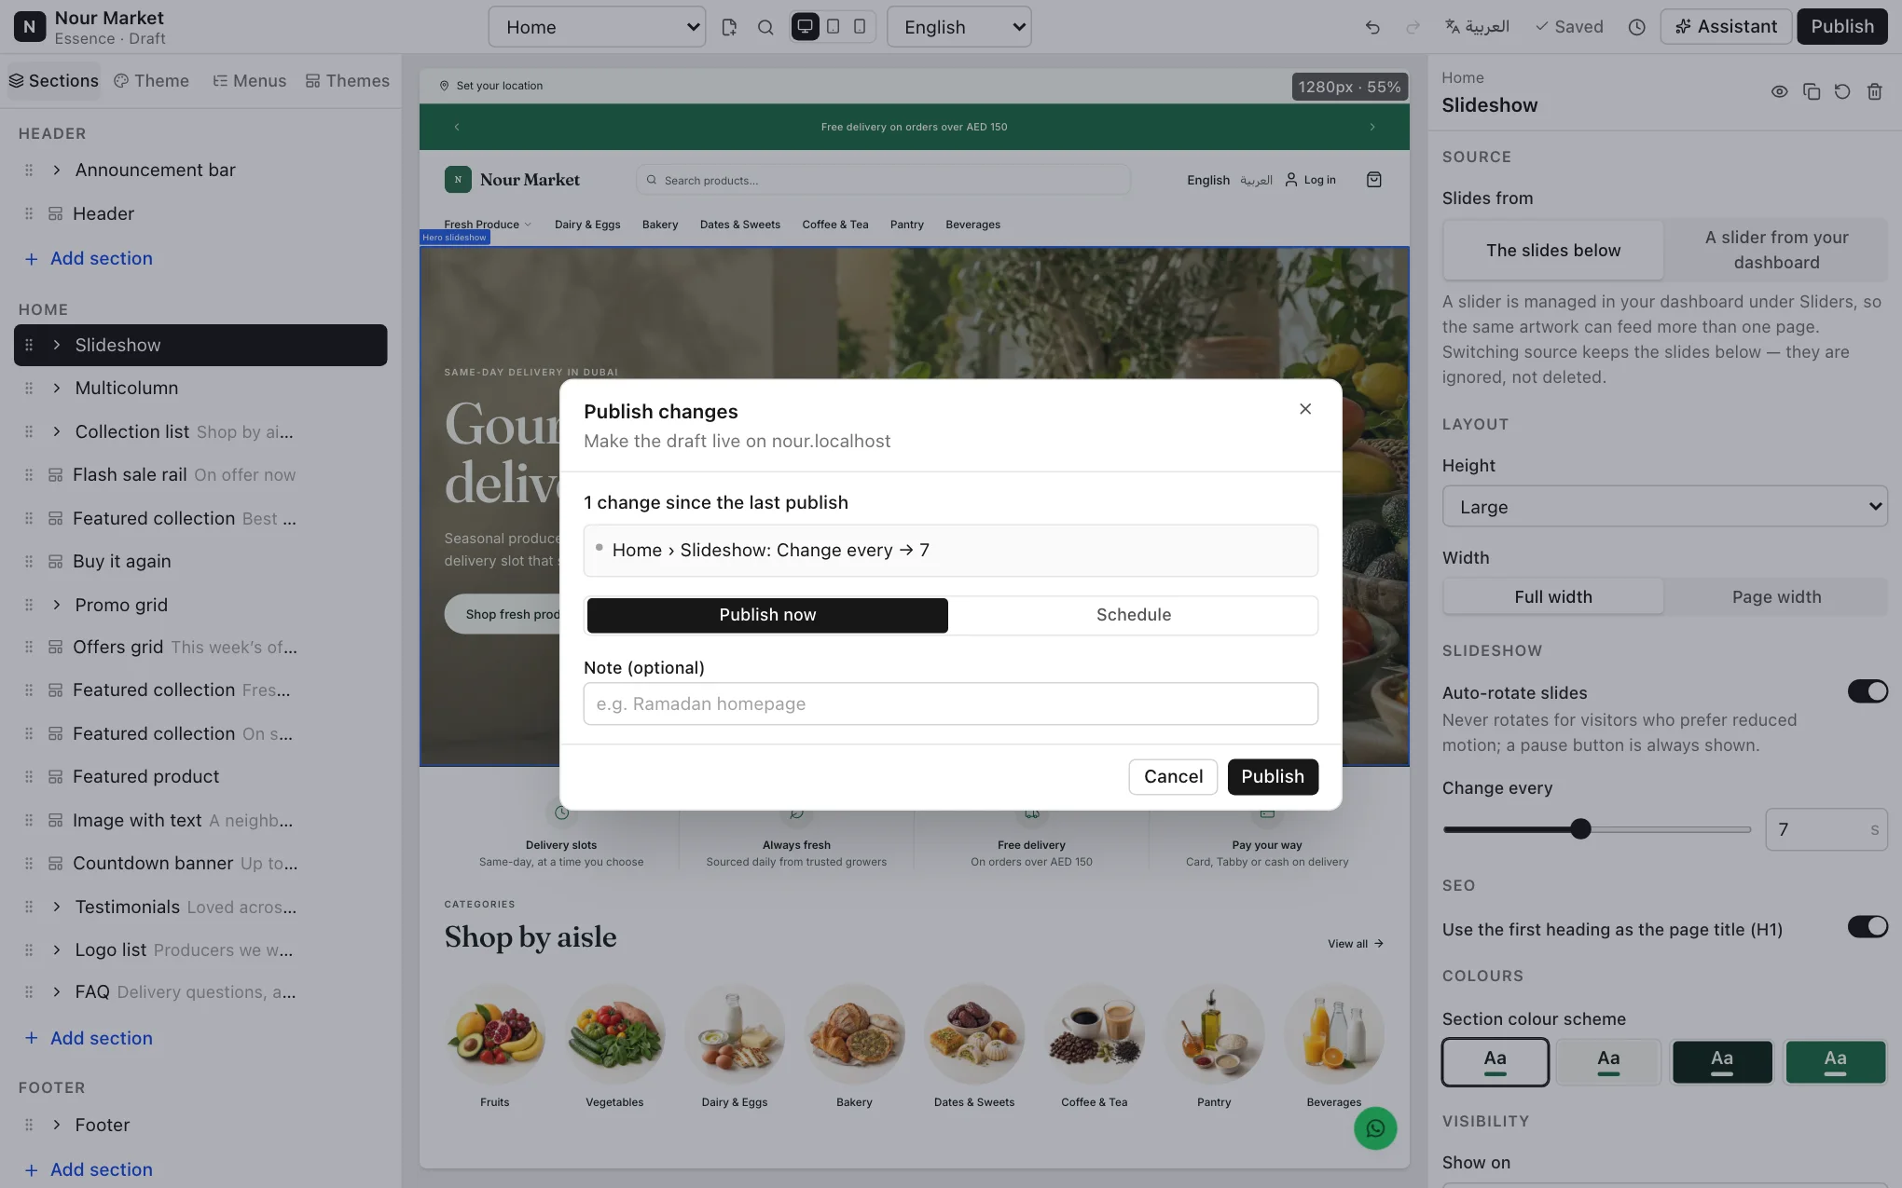Screen dimensions: 1902x1188
Task: Click Add section under Header
Action: [89, 258]
